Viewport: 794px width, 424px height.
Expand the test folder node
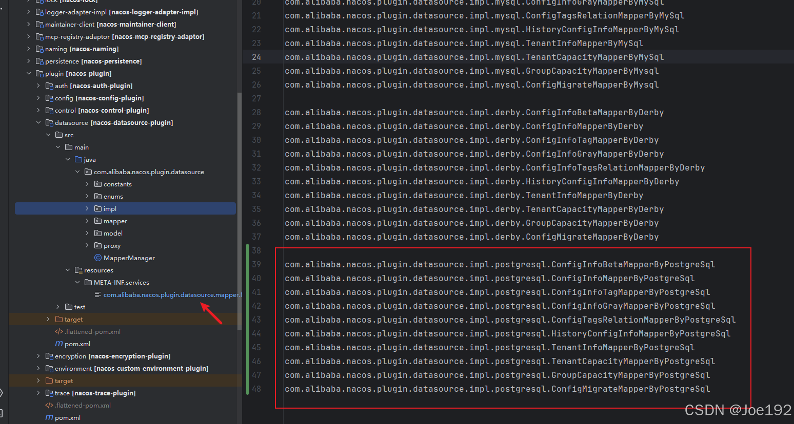point(58,307)
